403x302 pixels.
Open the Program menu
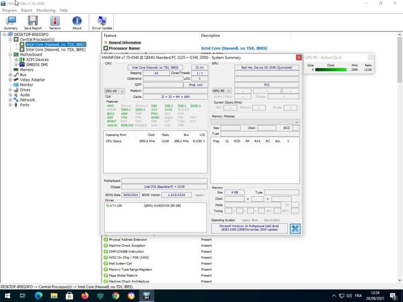point(9,10)
